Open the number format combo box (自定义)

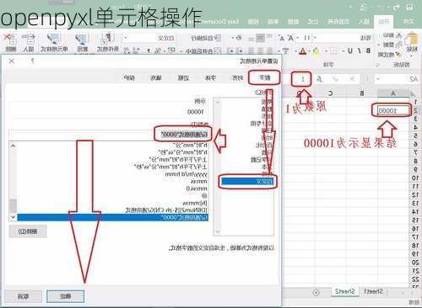(149, 38)
